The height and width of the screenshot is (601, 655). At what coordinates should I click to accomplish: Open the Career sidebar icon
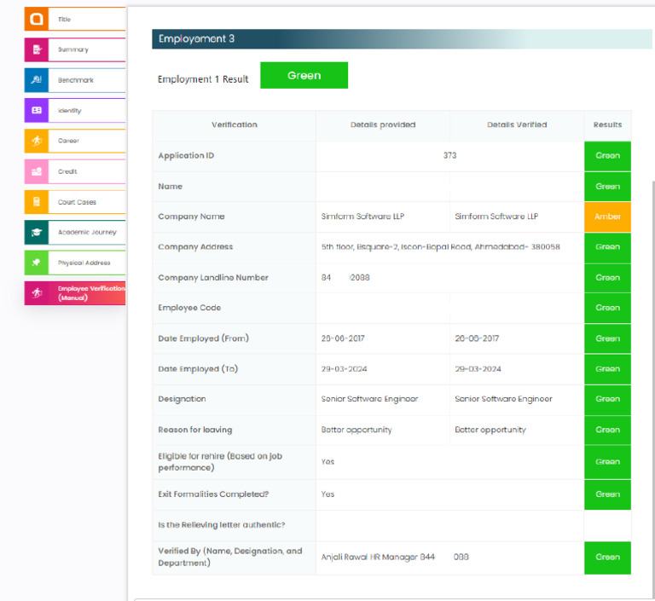tap(37, 141)
